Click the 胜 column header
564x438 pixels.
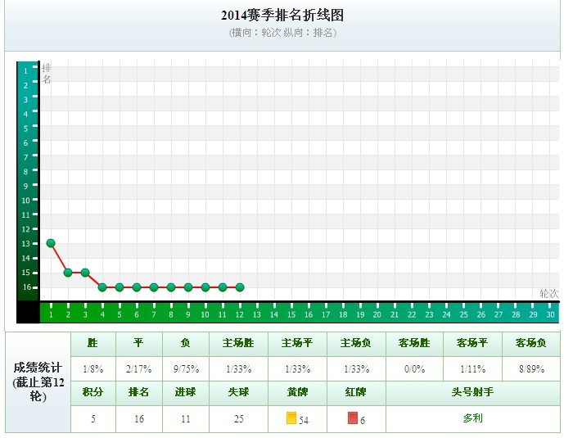tap(93, 343)
